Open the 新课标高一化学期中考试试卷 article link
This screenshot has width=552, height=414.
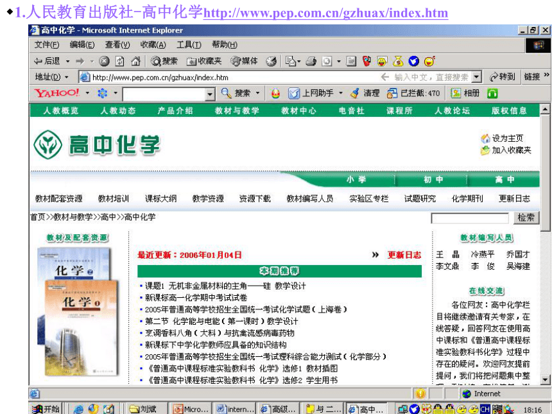(x=196, y=297)
